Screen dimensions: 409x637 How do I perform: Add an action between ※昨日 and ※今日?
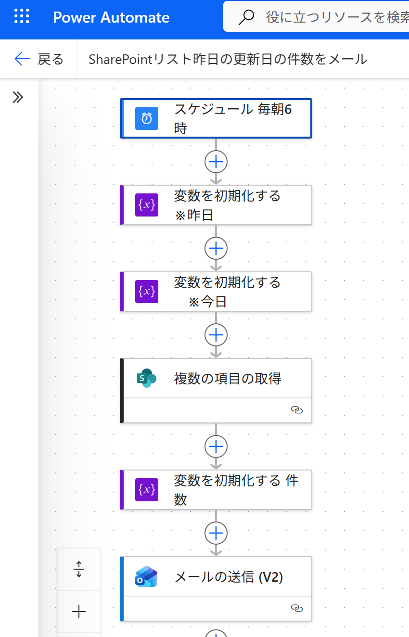[x=216, y=248]
